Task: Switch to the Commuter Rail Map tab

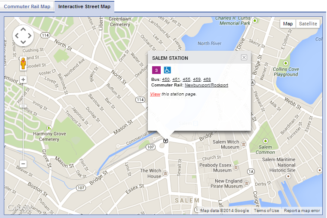Action: [x=27, y=6]
